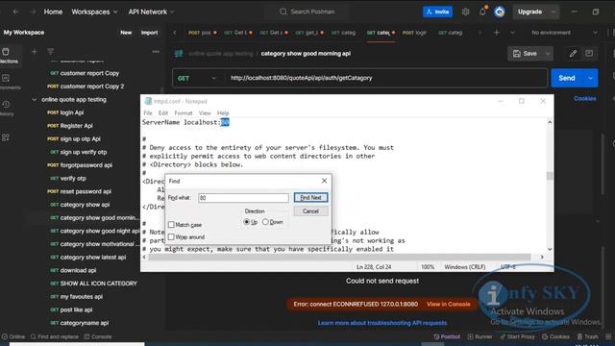Switch to the POST login request tab
The height and width of the screenshot is (346, 615).
tap(414, 33)
